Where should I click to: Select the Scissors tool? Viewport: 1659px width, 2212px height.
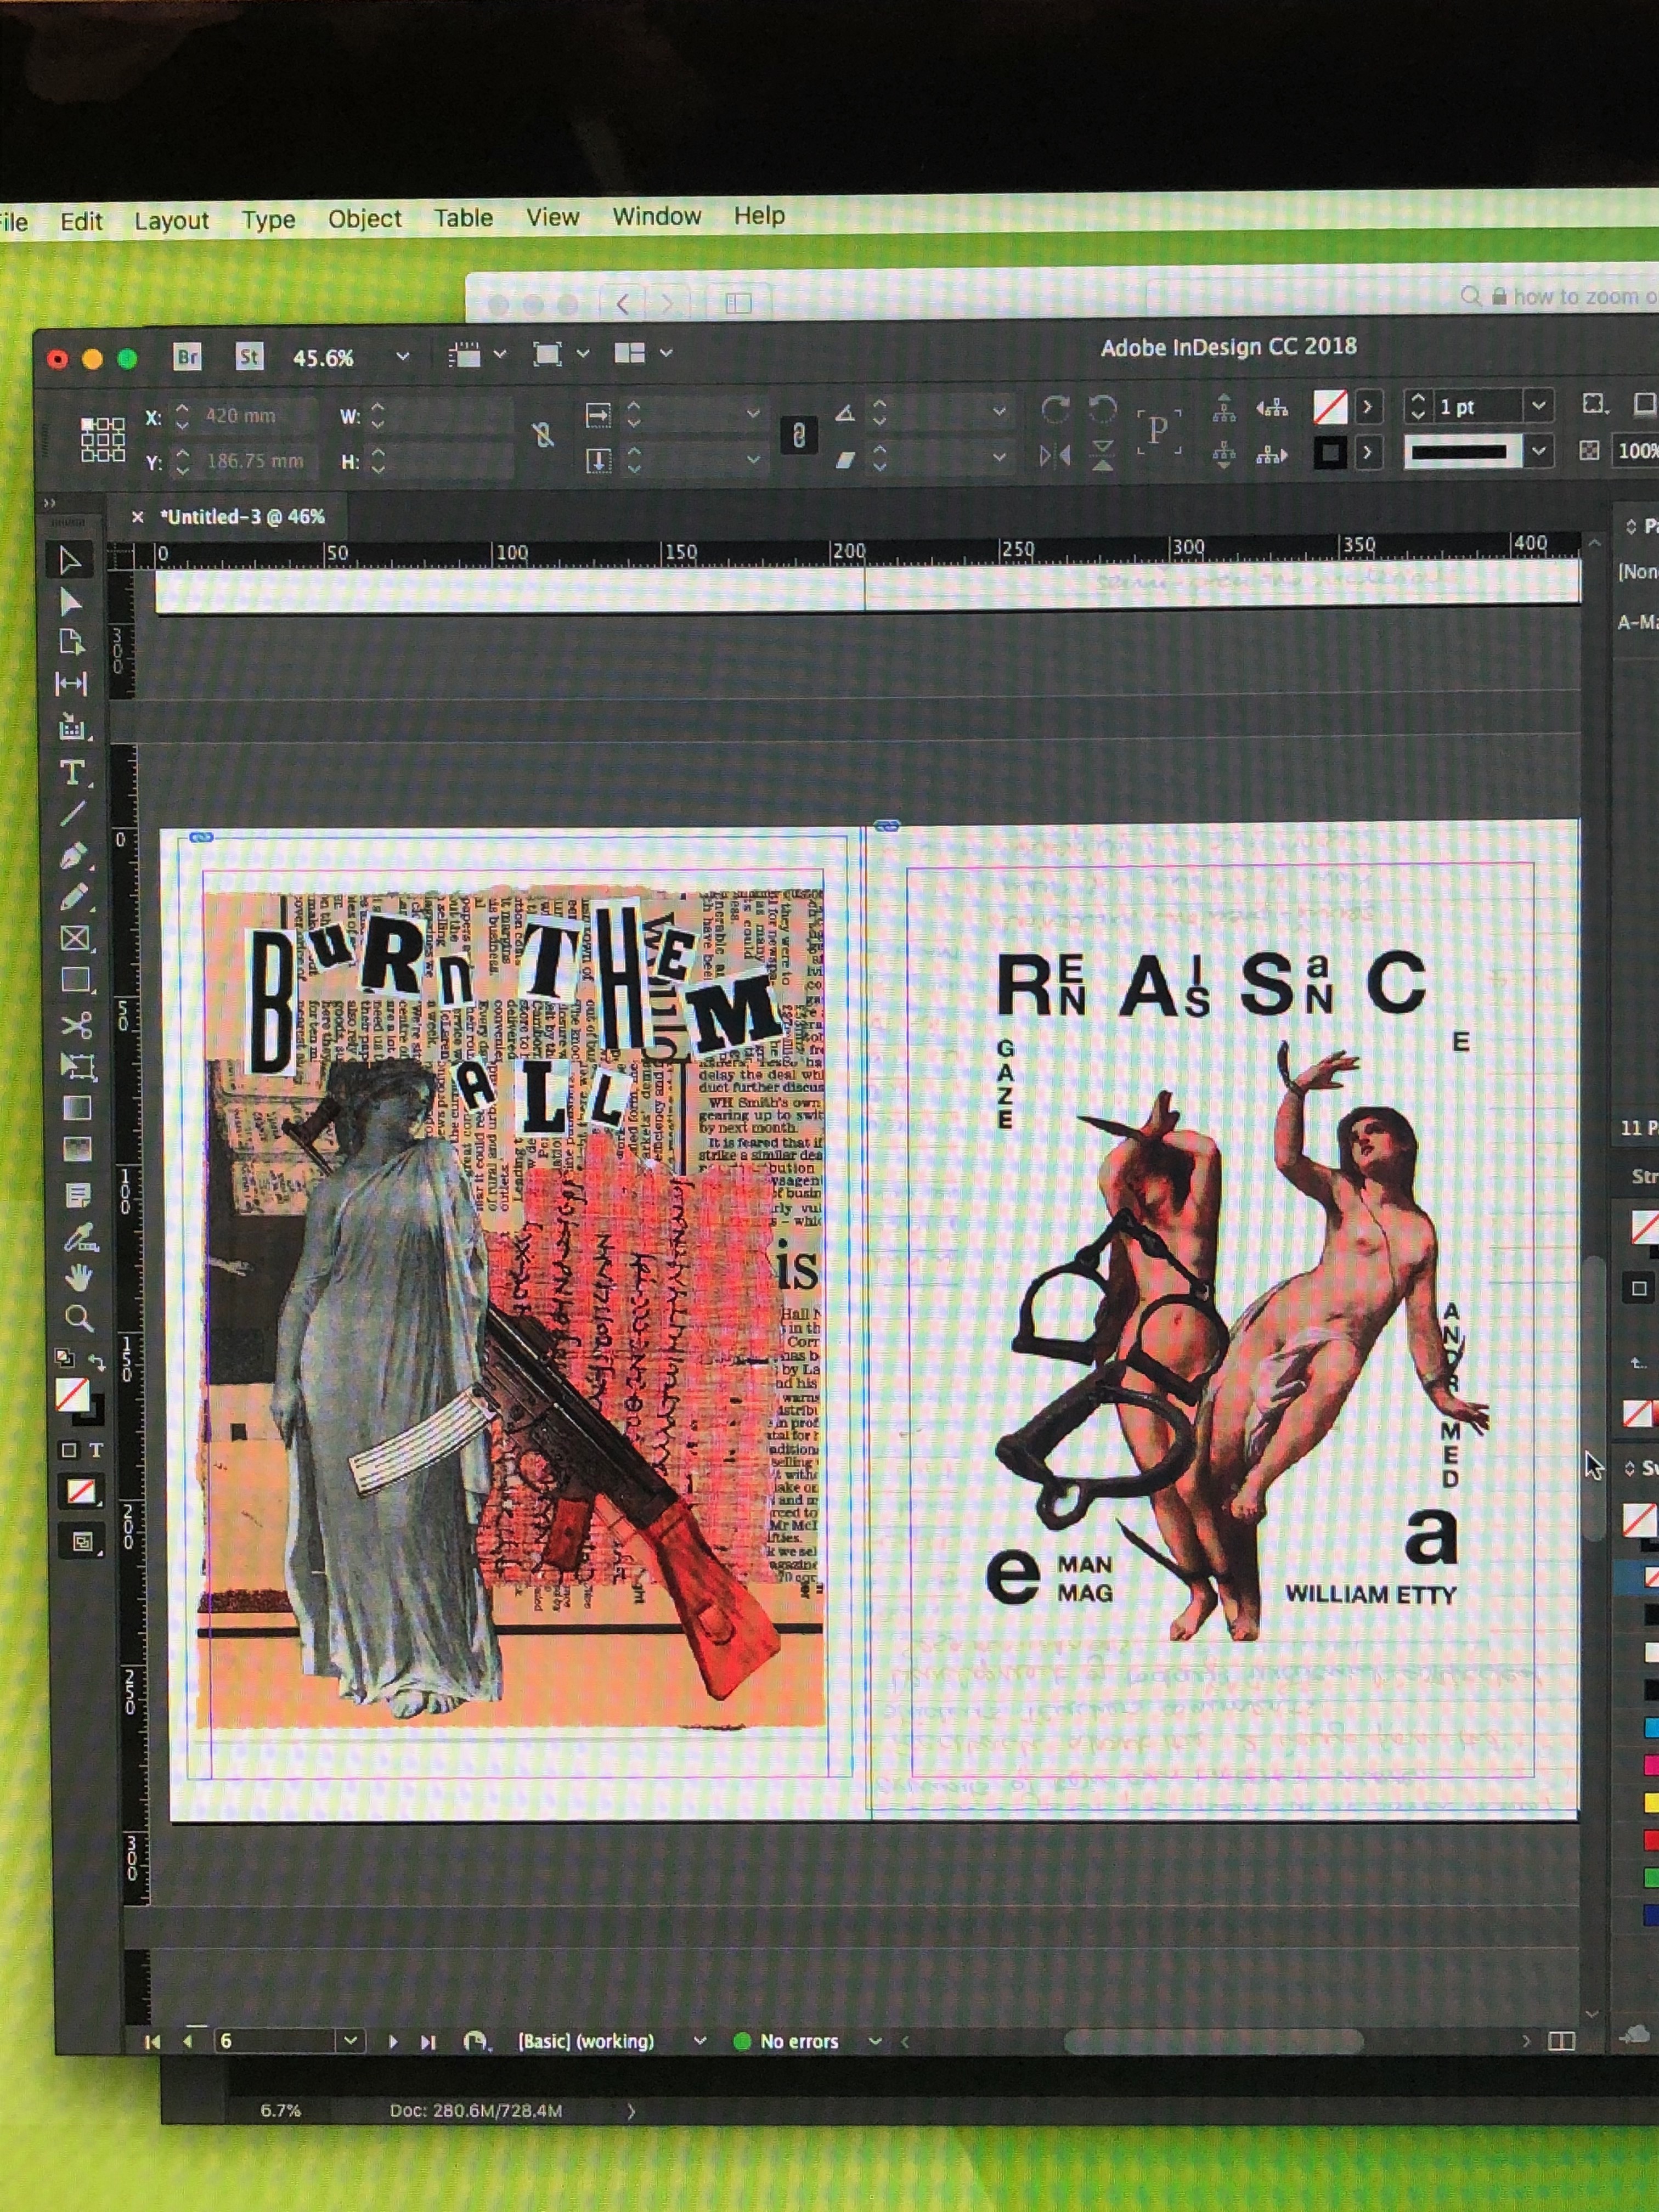click(x=76, y=1025)
